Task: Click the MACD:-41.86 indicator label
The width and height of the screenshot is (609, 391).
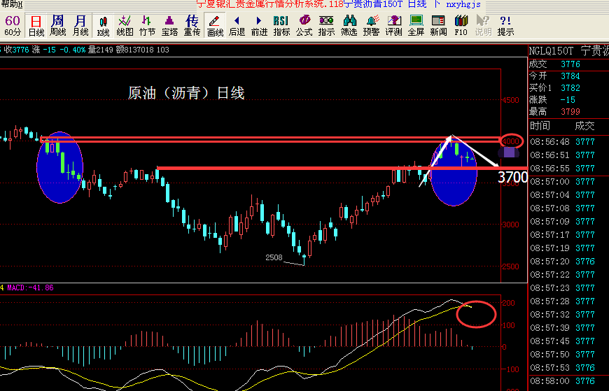Action: point(30,287)
